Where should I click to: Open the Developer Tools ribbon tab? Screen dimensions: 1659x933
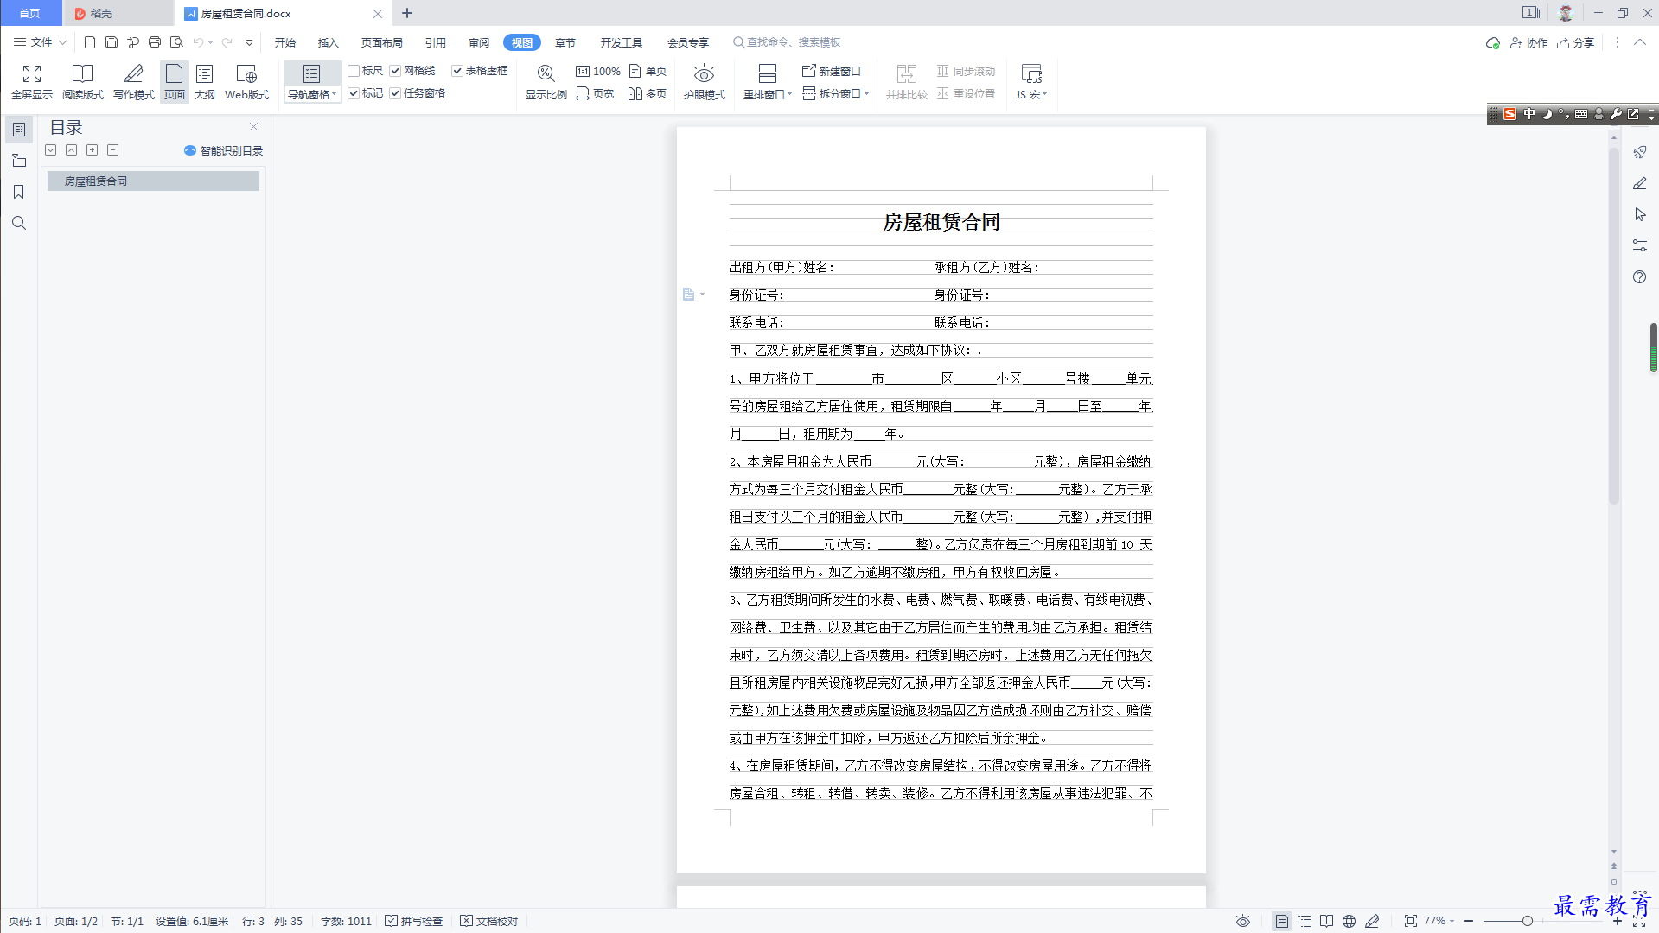(621, 42)
